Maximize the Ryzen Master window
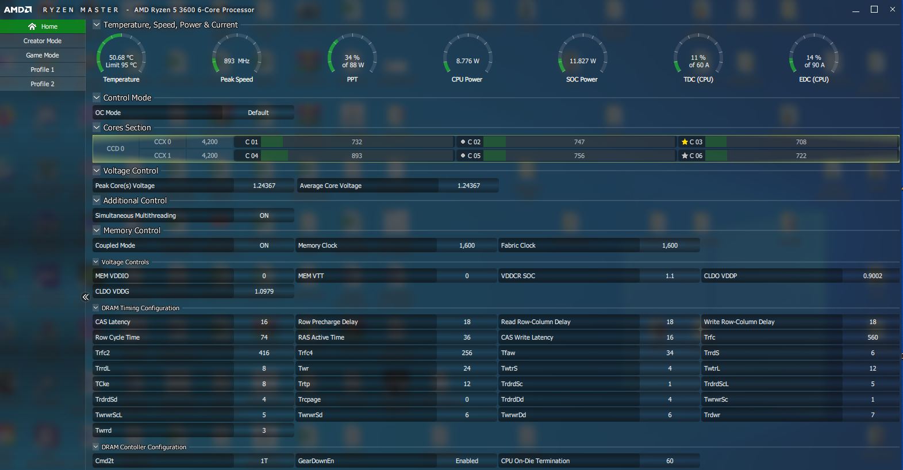This screenshot has height=470, width=903. pyautogui.click(x=874, y=9)
